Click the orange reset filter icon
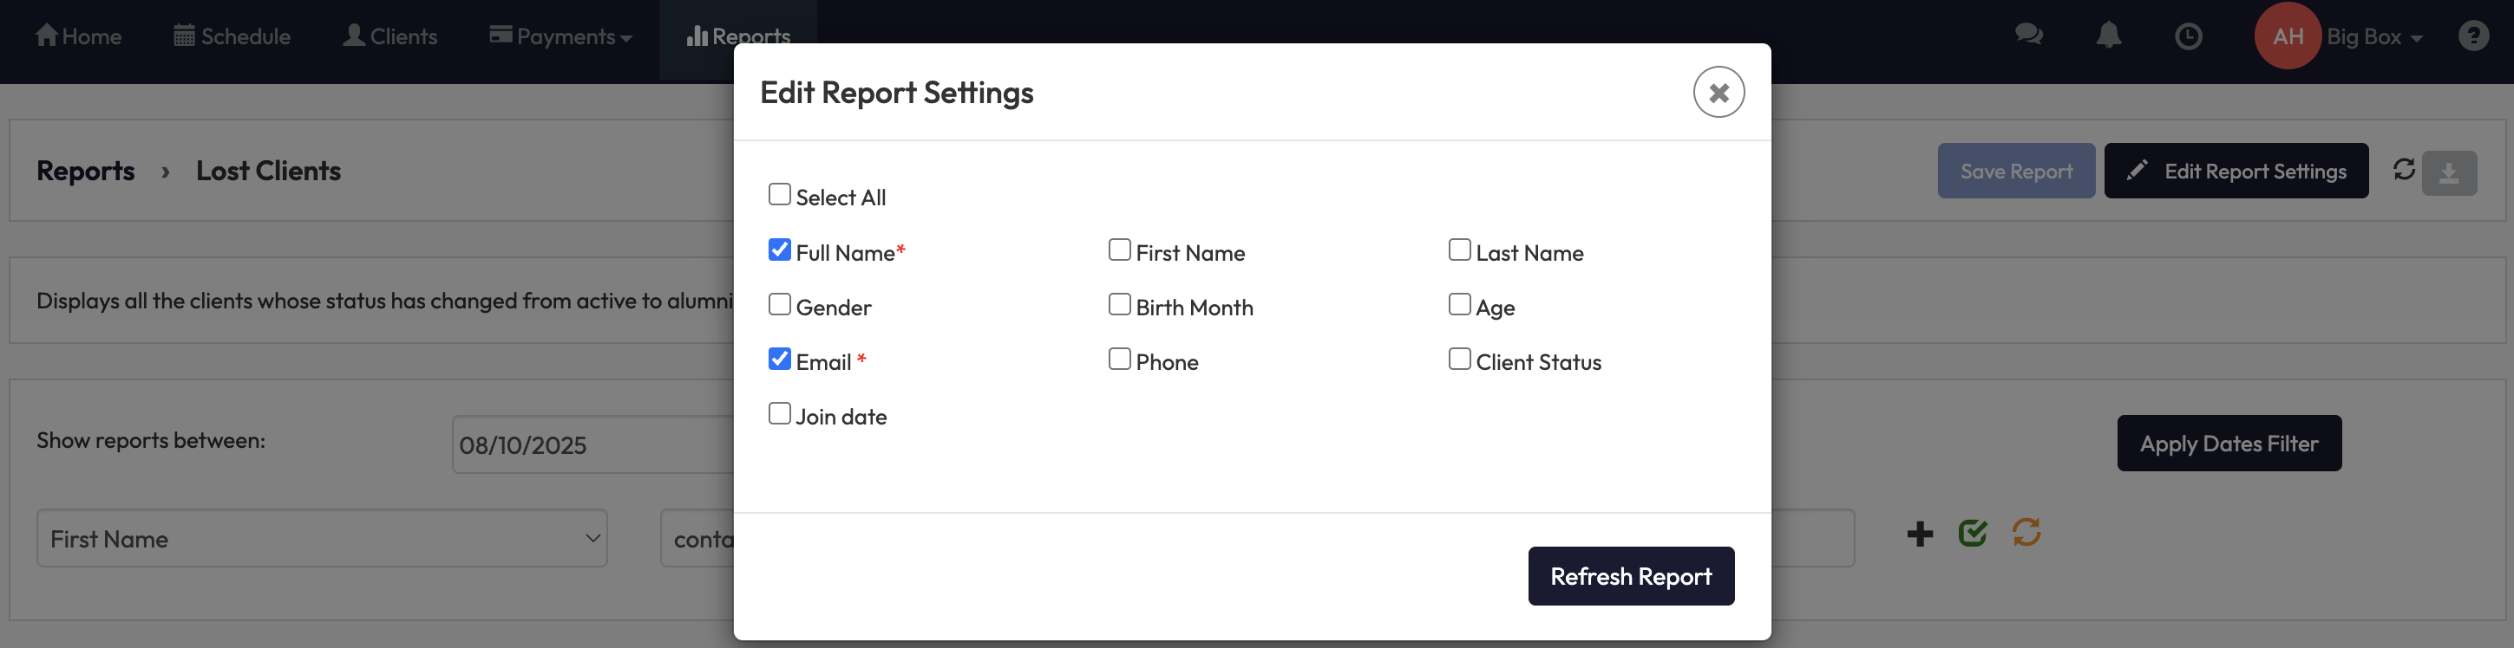Screen dimensions: 2514x648 (x=2026, y=532)
